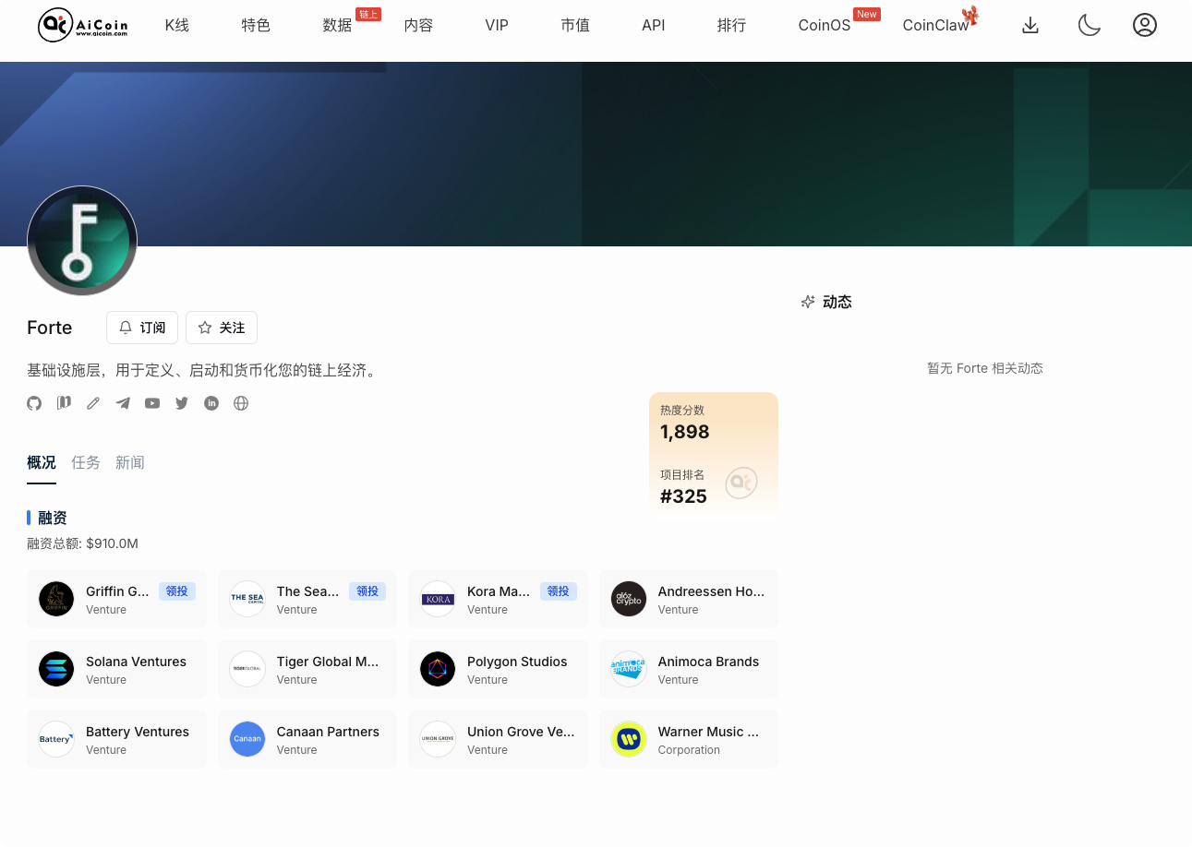Toggle dark mode with moon icon
Screen dimensions: 1192x847
[1090, 25]
